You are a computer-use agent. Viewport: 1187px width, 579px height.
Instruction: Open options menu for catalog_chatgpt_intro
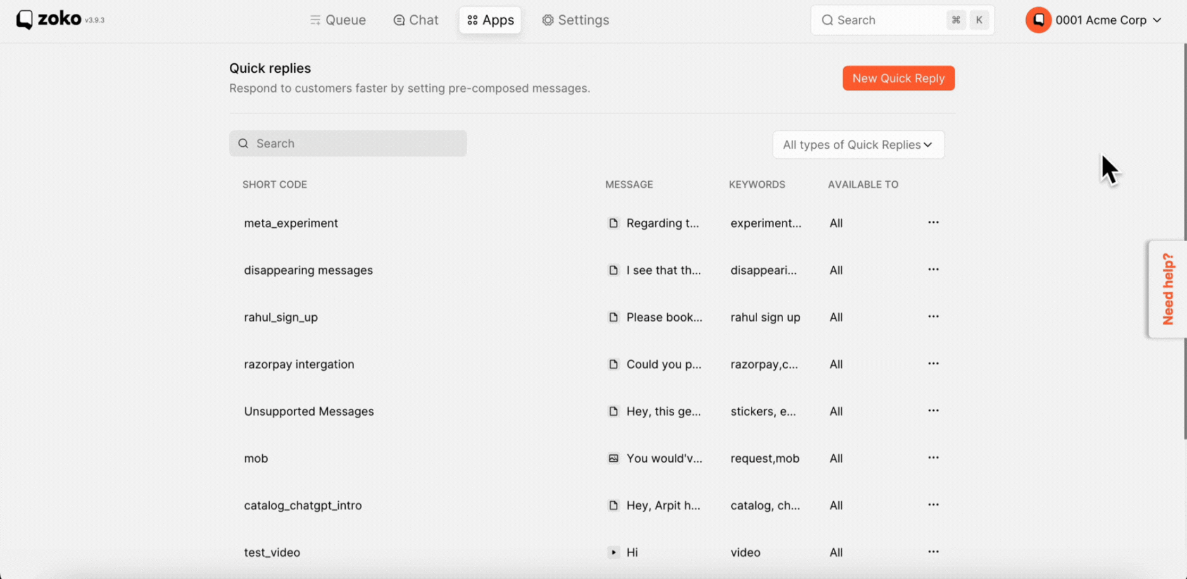point(933,504)
